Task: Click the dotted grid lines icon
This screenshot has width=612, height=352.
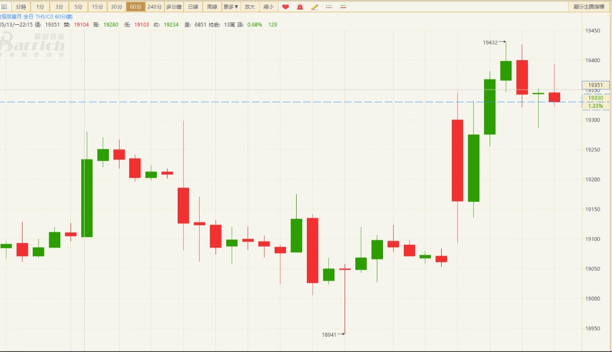Action: [x=329, y=7]
